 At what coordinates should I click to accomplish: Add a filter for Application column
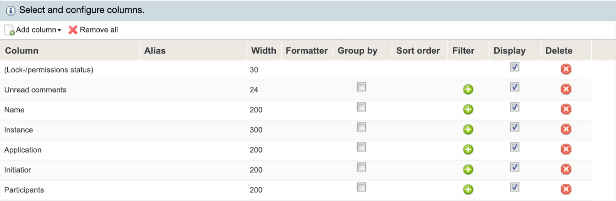[468, 149]
